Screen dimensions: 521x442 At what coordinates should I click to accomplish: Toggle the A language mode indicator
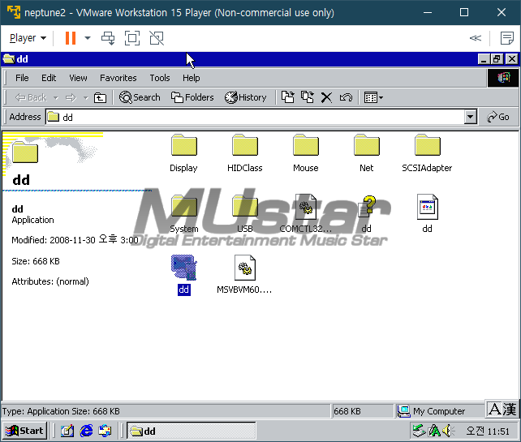tap(494, 409)
